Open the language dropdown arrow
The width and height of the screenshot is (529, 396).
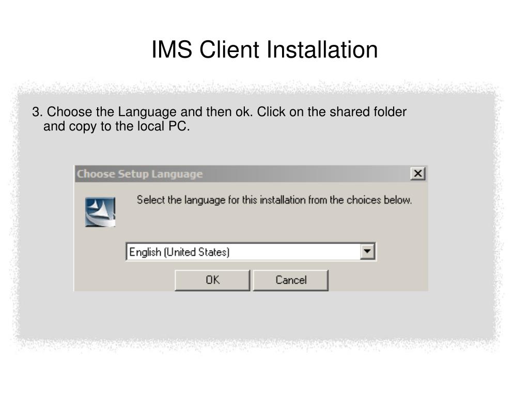367,252
